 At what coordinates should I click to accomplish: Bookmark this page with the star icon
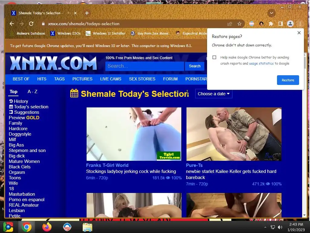click(x=239, y=24)
